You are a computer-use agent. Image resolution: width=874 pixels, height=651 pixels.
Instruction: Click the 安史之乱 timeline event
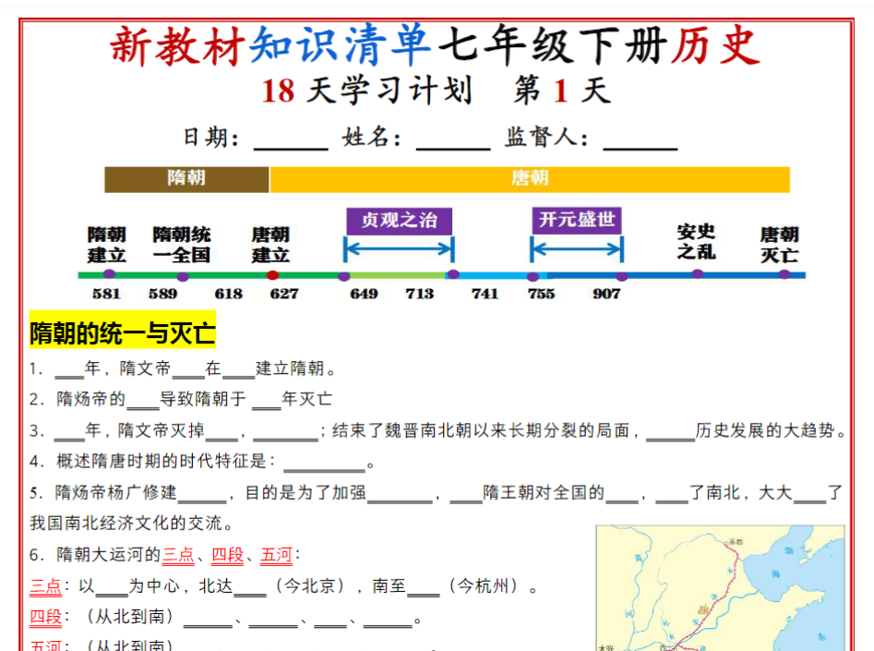[697, 242]
